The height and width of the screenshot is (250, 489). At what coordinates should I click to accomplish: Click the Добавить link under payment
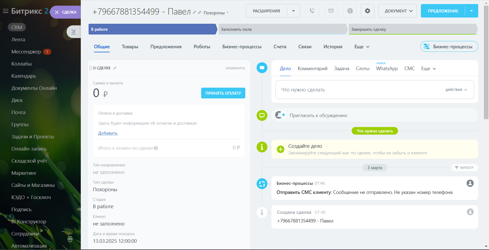108,133
